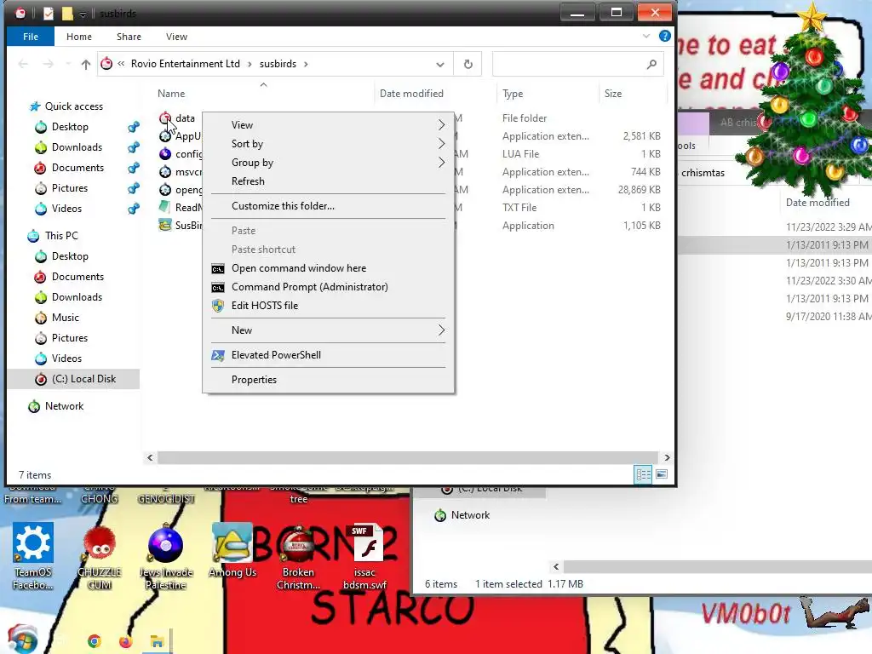Select Network in the background Explorer window

[x=470, y=515]
